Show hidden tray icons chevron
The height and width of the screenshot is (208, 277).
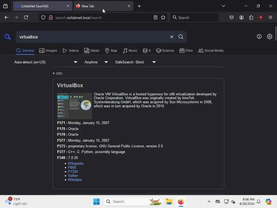tap(209, 201)
